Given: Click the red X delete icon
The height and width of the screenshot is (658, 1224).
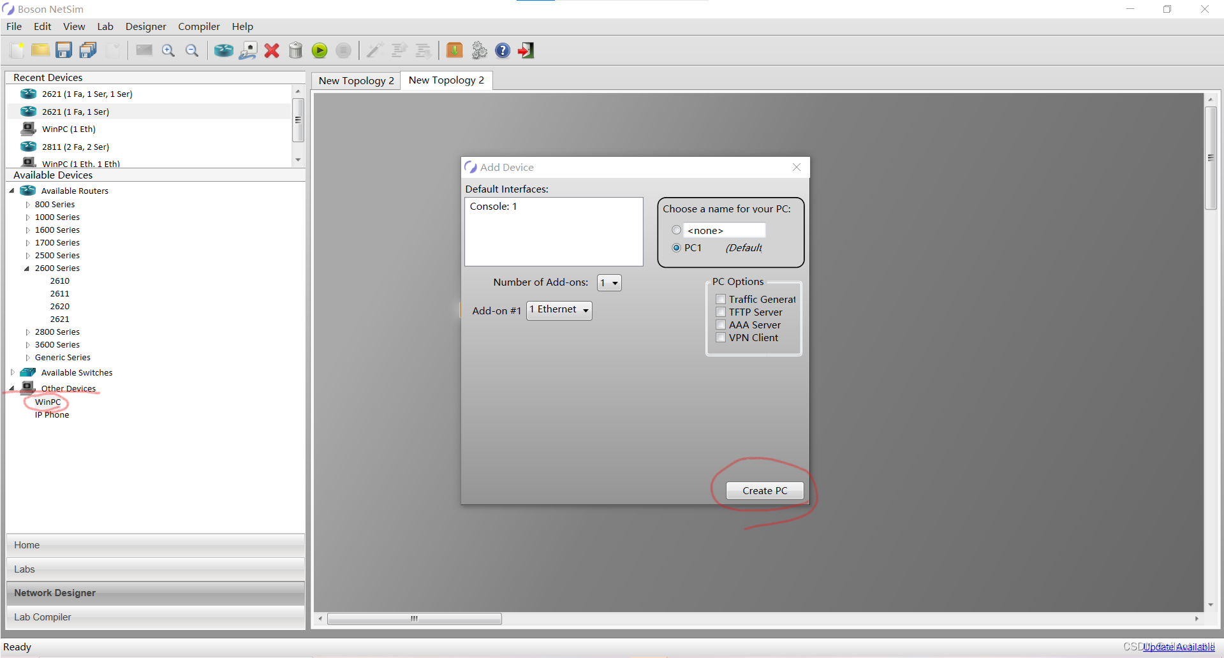Looking at the screenshot, I should tap(272, 50).
